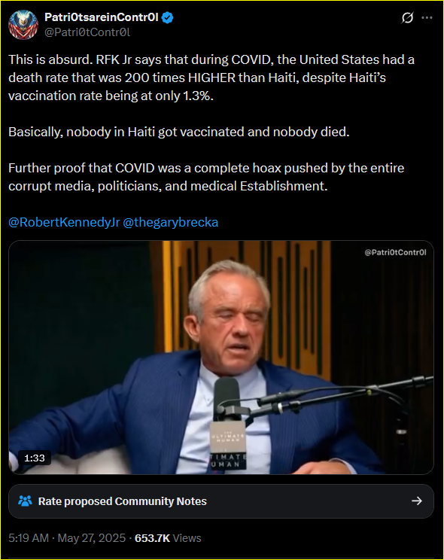Visit the @RobertKennedyJr mention
The image size is (444, 560).
(64, 222)
